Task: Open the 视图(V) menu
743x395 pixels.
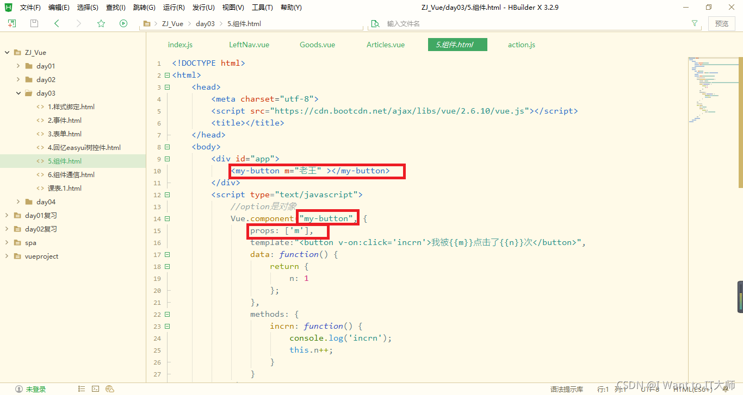Action: 233,8
